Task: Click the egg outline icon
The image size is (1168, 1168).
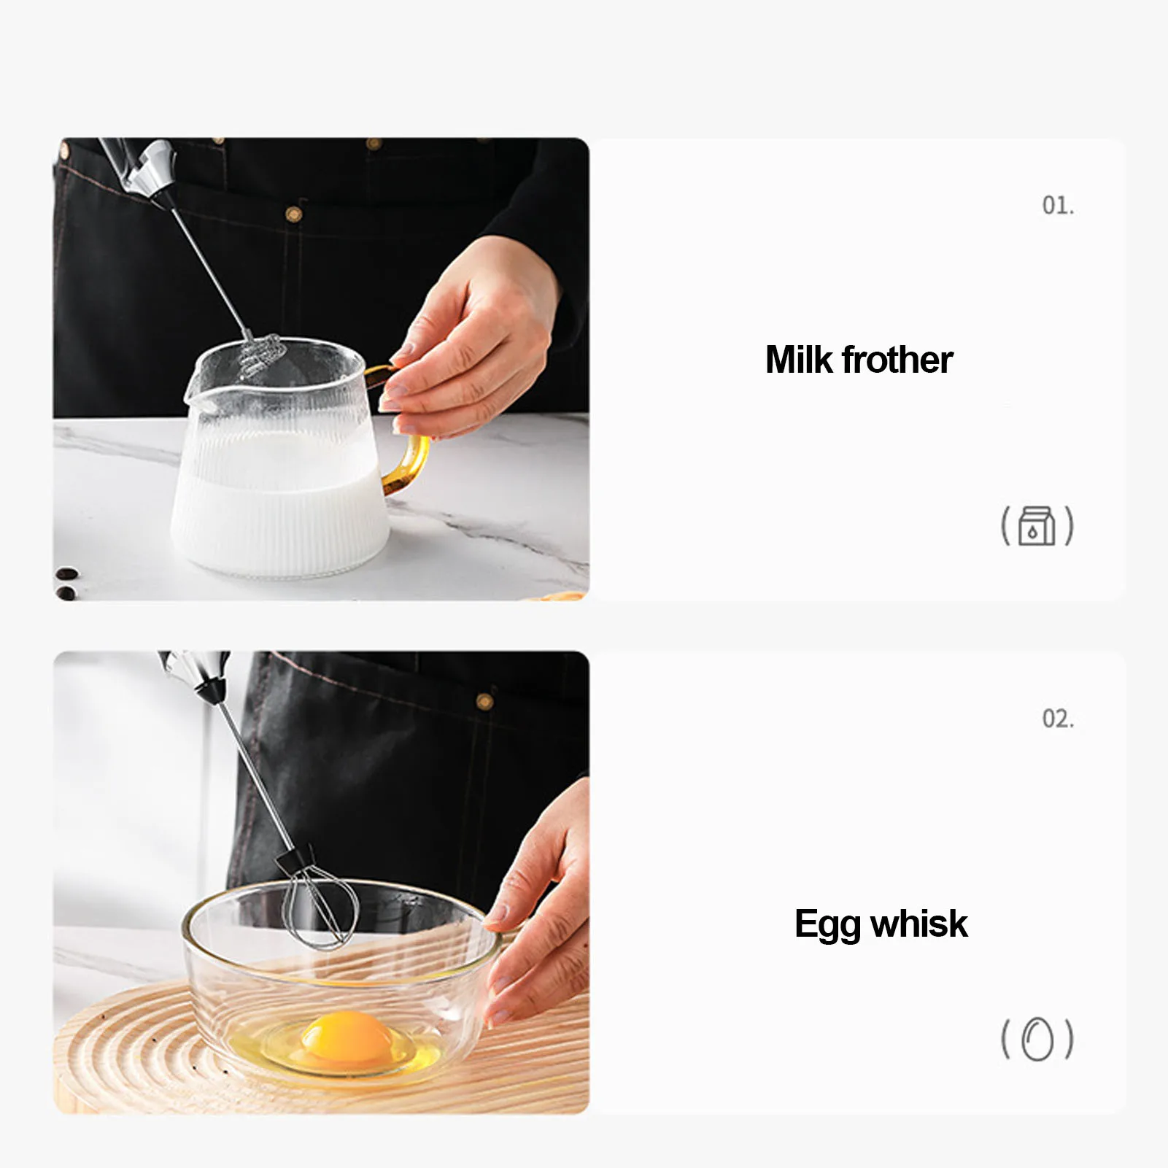Action: pos(1037,1039)
